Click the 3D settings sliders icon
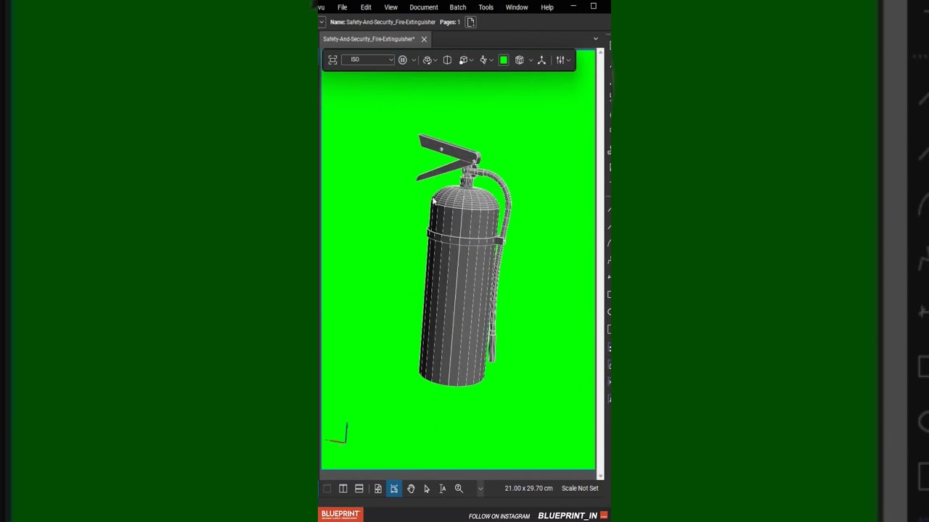 click(x=560, y=60)
